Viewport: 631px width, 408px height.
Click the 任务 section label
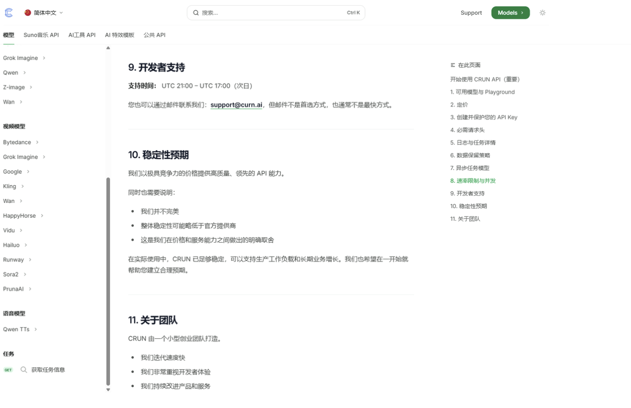(x=9, y=354)
